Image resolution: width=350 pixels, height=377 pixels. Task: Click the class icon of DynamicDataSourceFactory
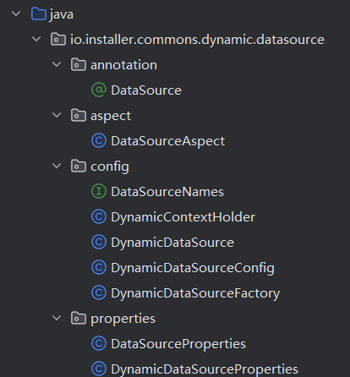99,292
